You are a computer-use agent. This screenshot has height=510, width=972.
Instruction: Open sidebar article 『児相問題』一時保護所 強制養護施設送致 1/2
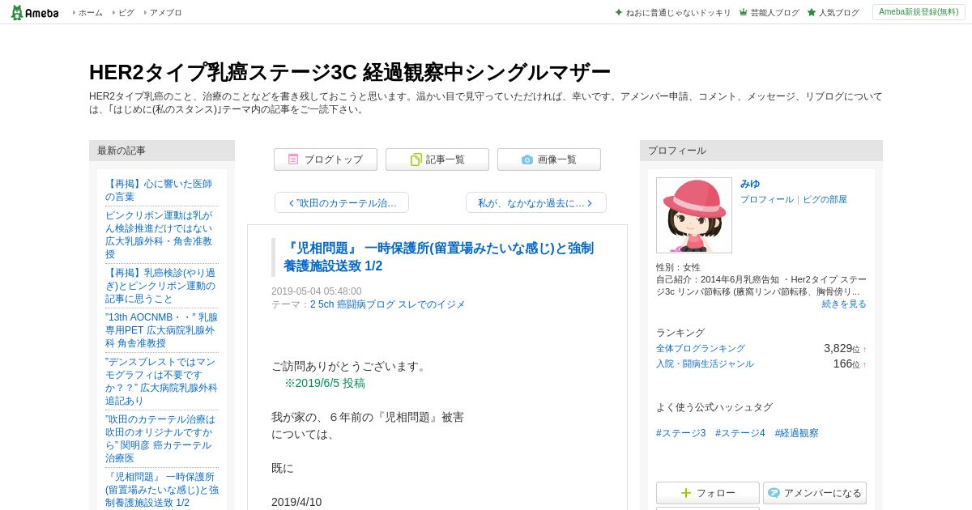(x=162, y=490)
